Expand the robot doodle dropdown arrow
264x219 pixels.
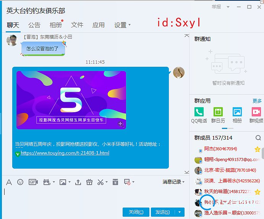(x=54, y=182)
